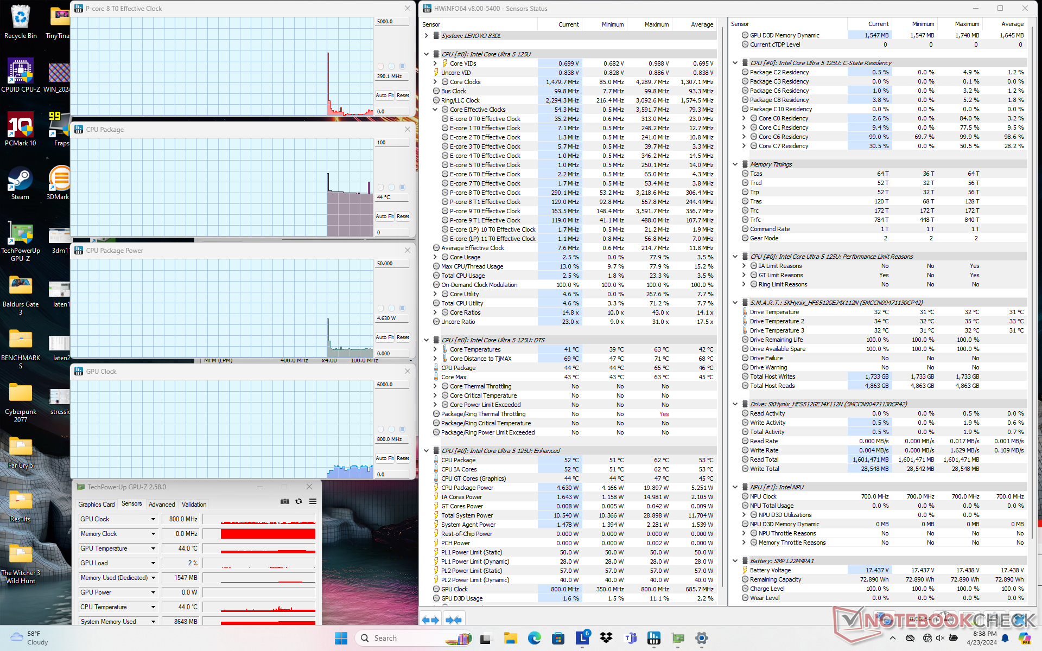
Task: Select the Steam desktop icon
Action: point(21,183)
